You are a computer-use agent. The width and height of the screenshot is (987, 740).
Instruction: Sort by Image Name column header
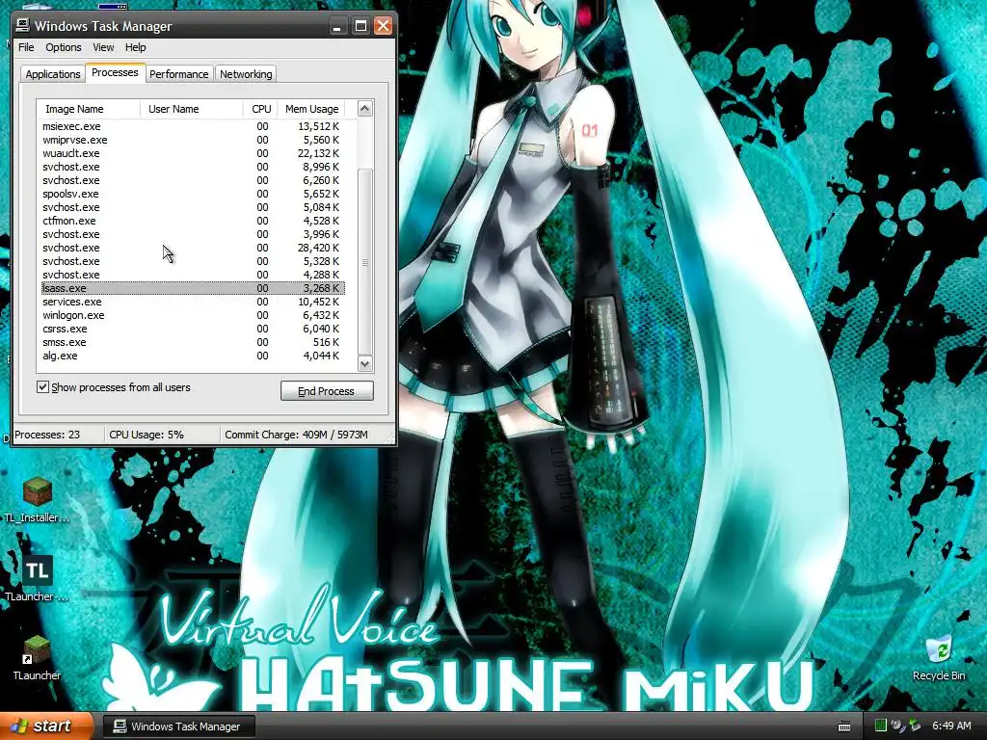click(x=89, y=109)
